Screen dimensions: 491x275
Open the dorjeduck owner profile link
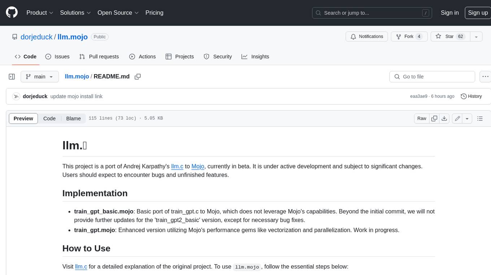(37, 37)
